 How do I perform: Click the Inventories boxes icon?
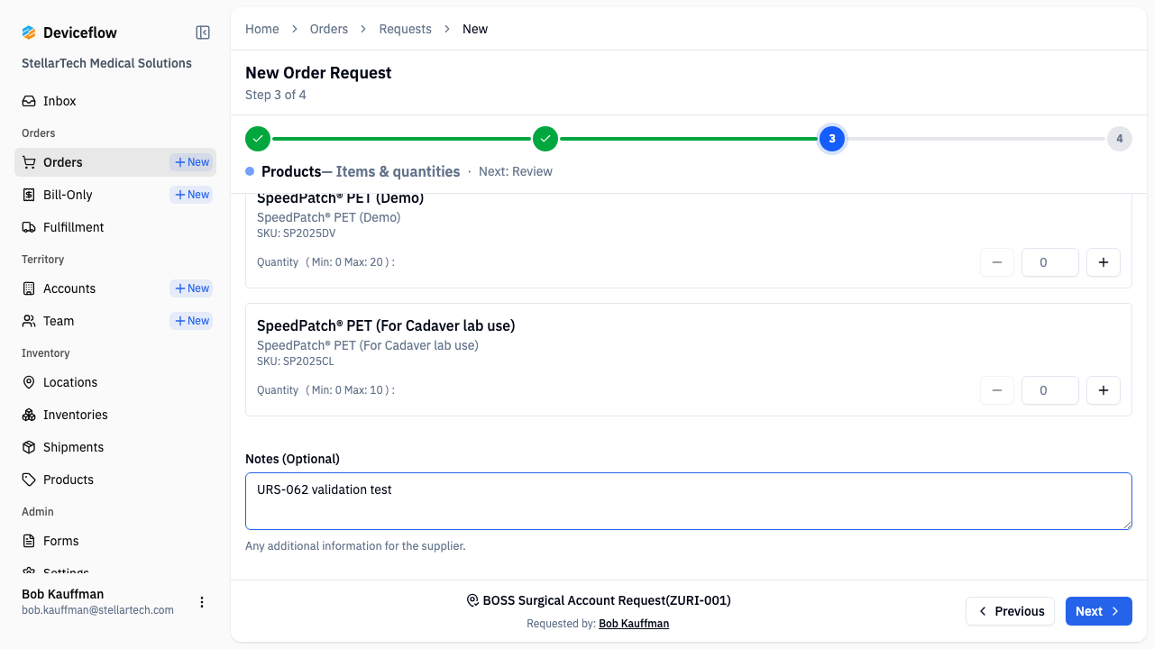click(x=29, y=415)
